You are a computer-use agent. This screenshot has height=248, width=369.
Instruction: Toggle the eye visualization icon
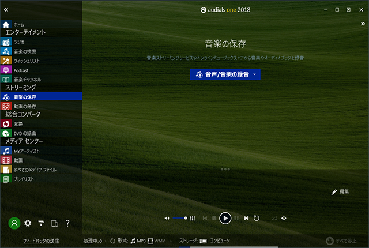point(284,218)
